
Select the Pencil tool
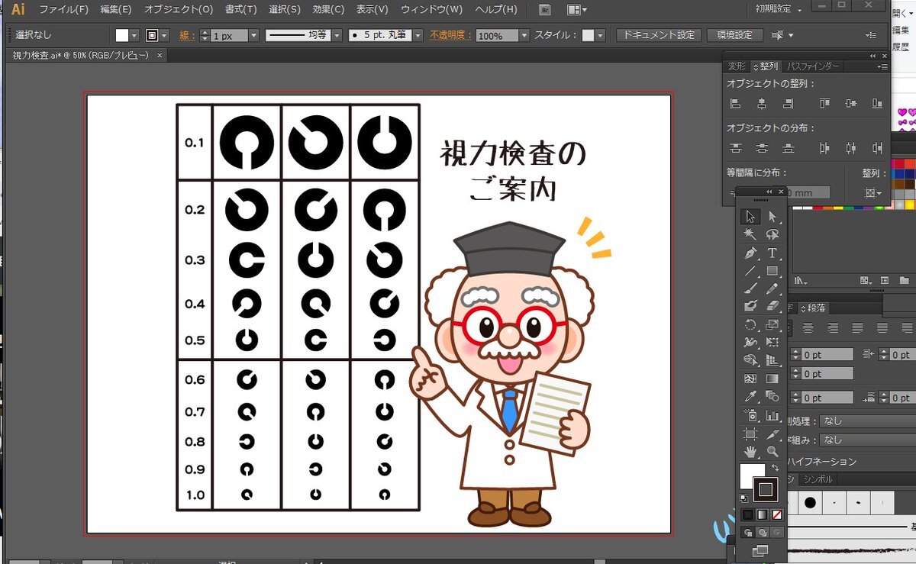772,288
